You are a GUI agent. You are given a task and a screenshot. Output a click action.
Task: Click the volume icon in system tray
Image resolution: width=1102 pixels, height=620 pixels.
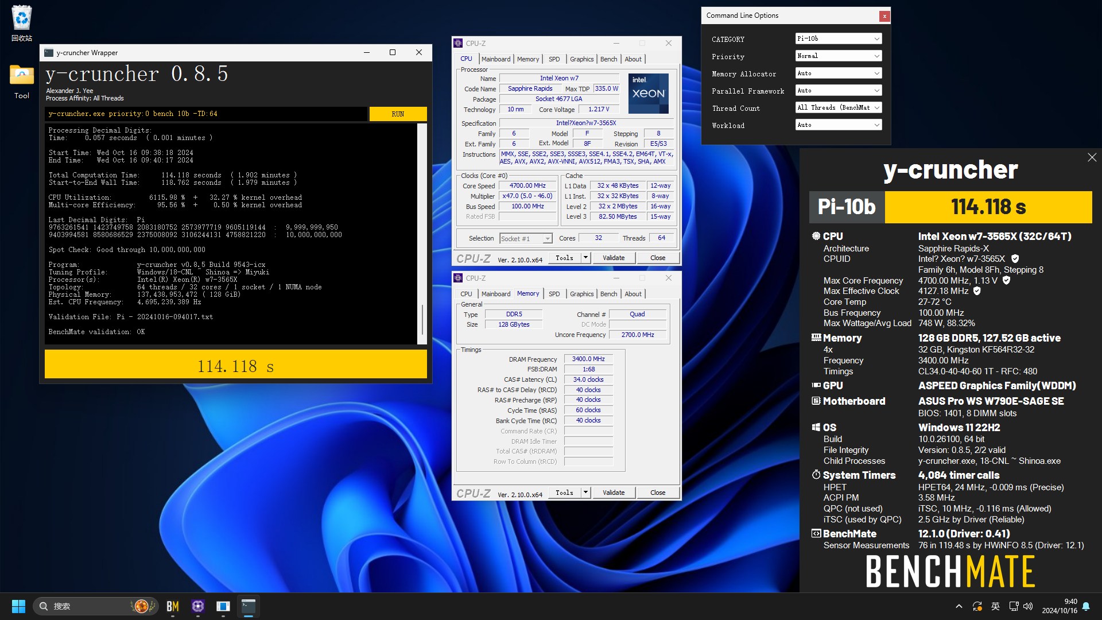(x=1028, y=606)
